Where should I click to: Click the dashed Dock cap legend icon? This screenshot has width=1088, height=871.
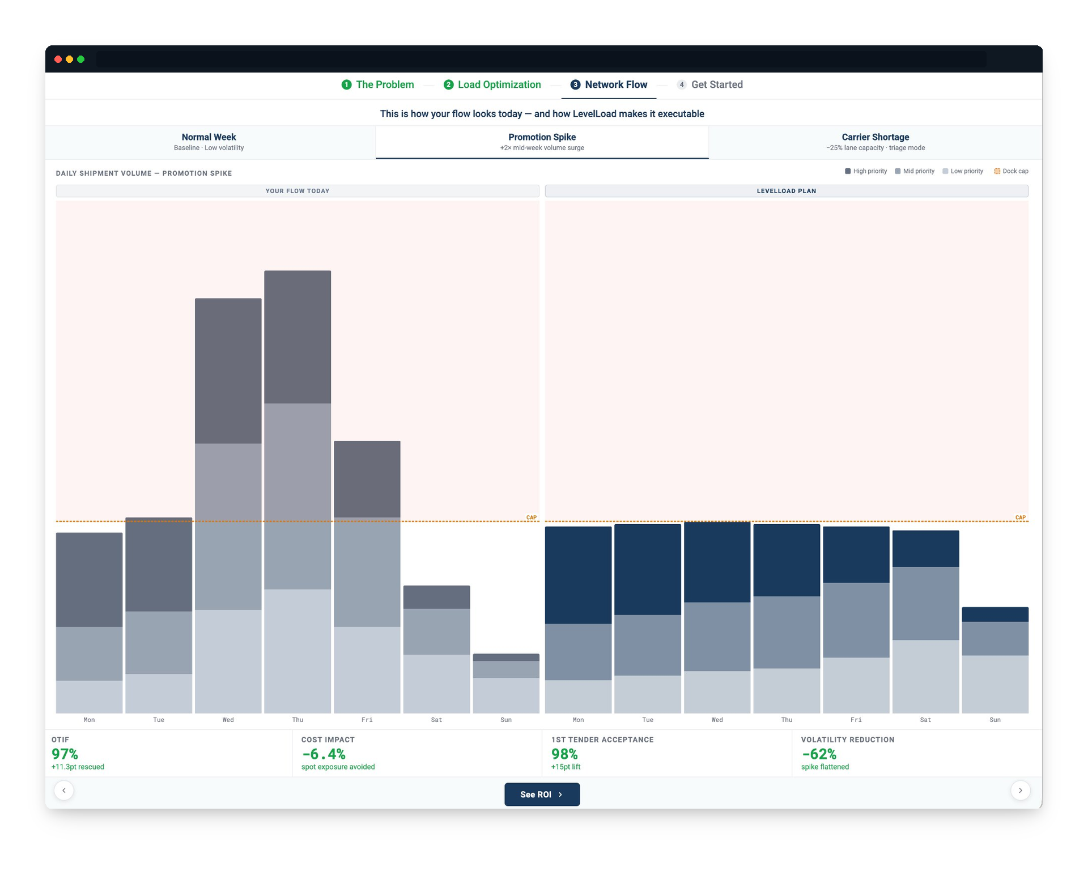pos(998,171)
